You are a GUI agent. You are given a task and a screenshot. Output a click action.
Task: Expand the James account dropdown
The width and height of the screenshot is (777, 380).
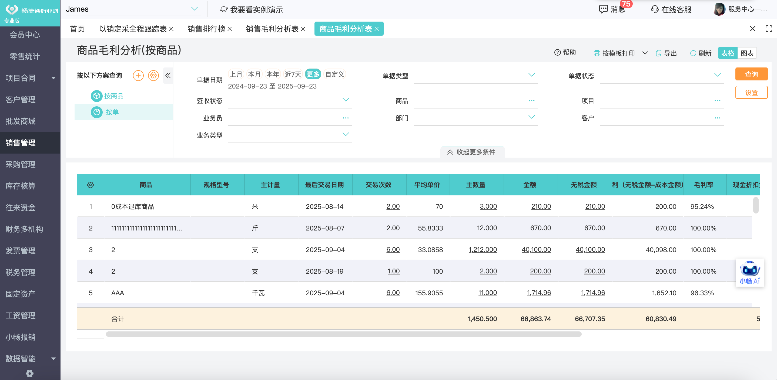[195, 9]
